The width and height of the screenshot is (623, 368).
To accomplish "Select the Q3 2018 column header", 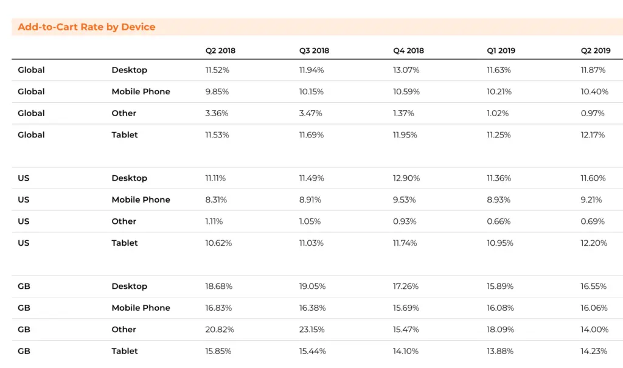I will (x=315, y=50).
